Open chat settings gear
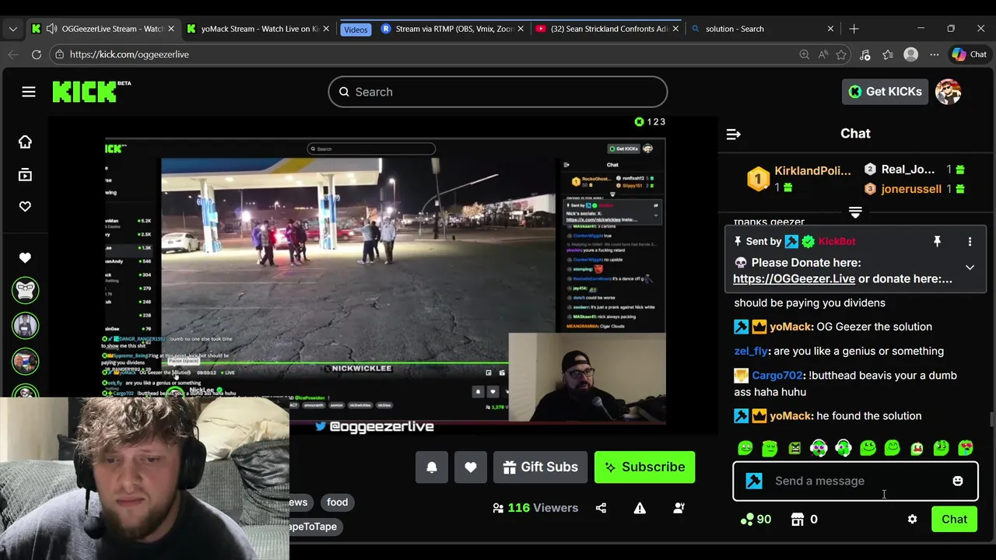 (912, 520)
